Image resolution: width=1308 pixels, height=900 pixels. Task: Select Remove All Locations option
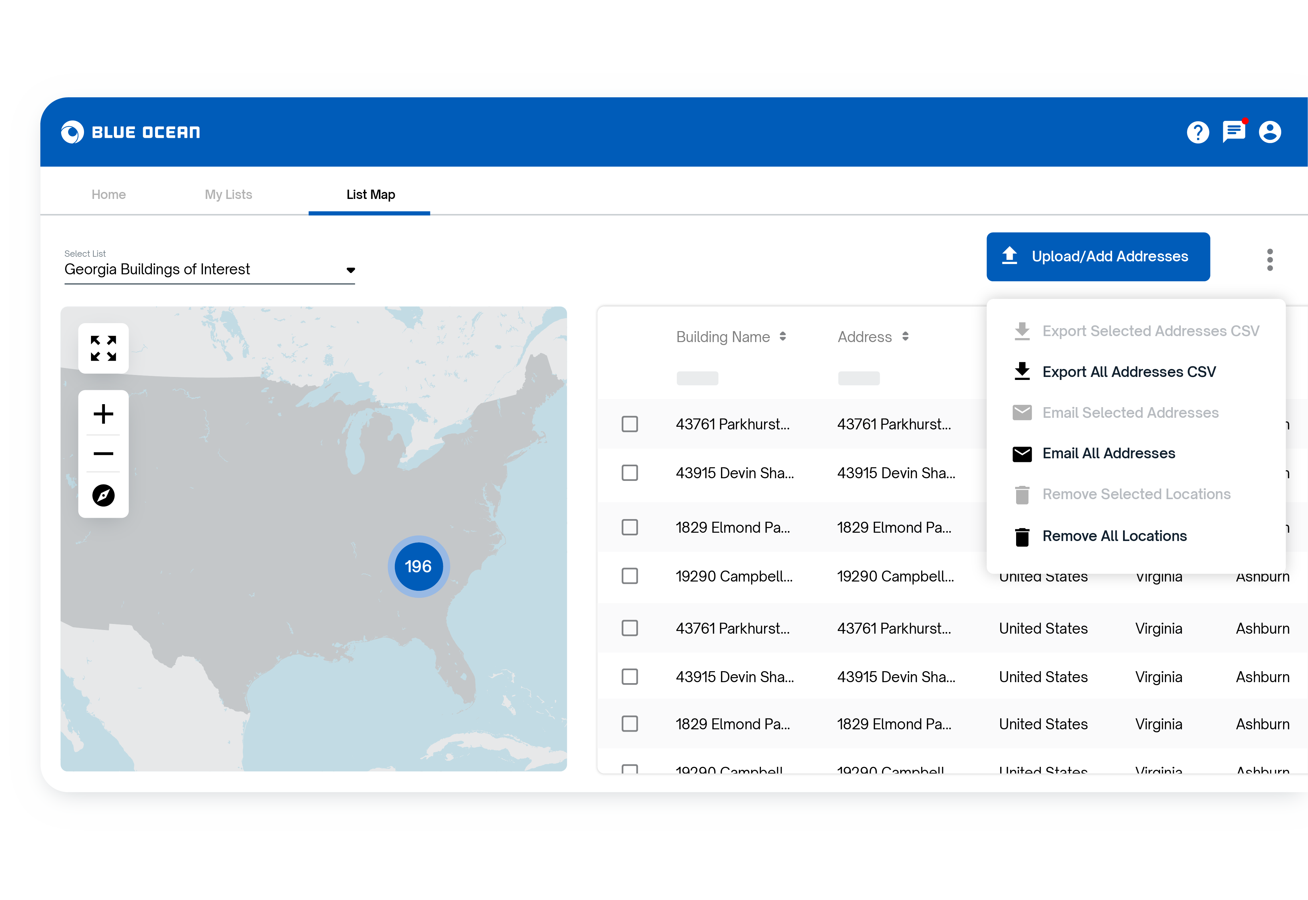click(x=1114, y=536)
